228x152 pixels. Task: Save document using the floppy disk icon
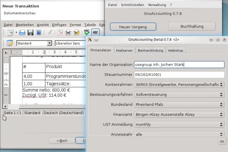31,33
